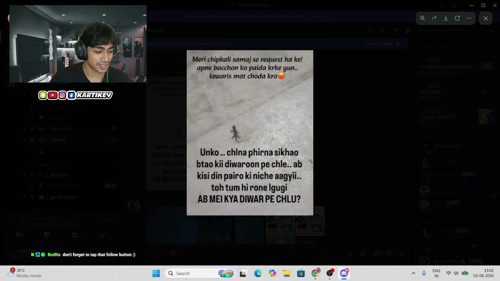Click the microphone tray icon
This screenshot has height=281, width=500.
tap(424, 273)
